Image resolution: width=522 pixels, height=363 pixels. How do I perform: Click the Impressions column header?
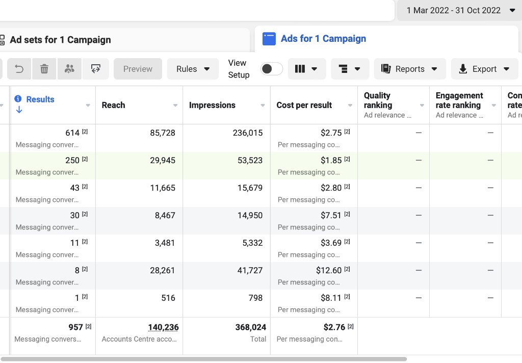click(212, 105)
